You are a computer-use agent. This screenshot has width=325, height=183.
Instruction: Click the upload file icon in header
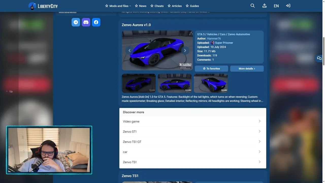point(264,6)
